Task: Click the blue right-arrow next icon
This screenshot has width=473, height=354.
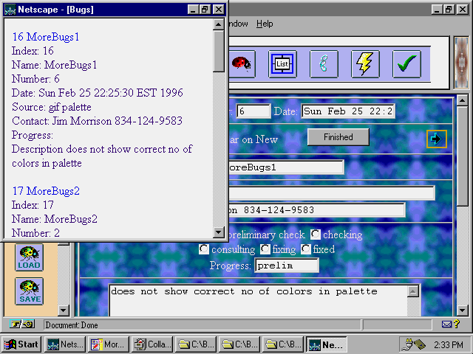Action: pos(437,139)
